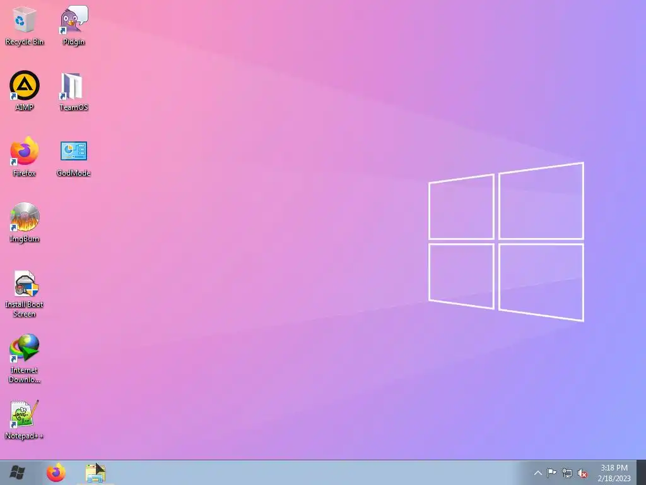The height and width of the screenshot is (485, 646).
Task: Click the muted volume tray icon
Action: point(582,473)
